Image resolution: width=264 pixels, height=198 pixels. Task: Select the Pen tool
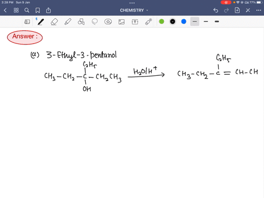pyautogui.click(x=41, y=22)
